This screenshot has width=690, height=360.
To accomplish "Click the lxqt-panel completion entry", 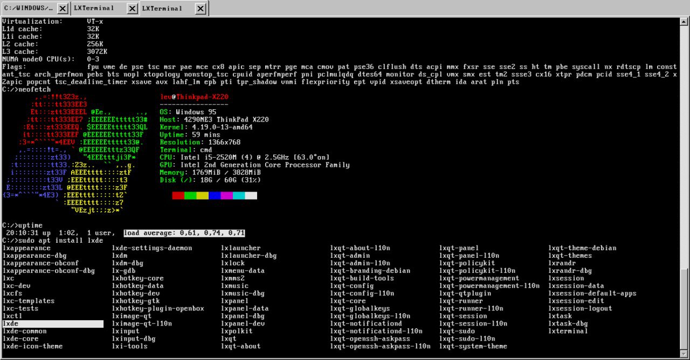I will click(459, 248).
